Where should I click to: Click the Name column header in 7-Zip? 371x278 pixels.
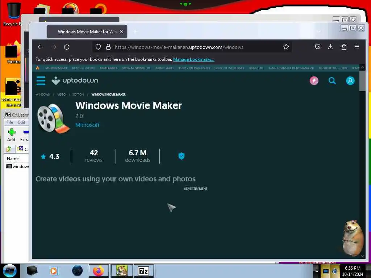[x=13, y=159]
